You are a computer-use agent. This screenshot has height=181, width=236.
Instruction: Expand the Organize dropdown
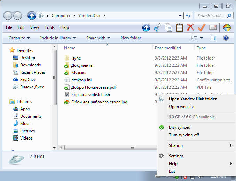pos(19,38)
